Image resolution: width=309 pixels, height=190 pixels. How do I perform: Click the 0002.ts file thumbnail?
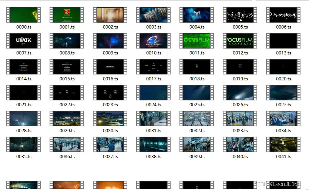[x=110, y=15]
